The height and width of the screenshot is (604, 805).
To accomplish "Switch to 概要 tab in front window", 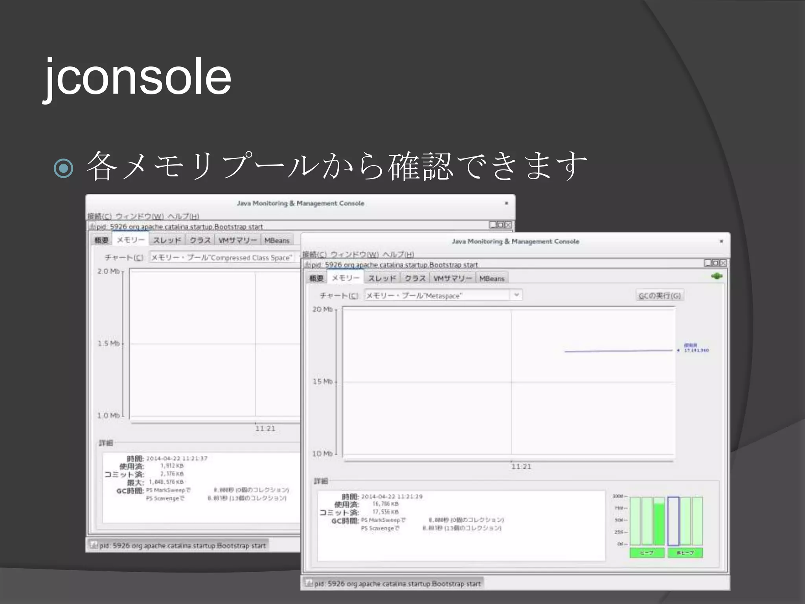I will pyautogui.click(x=316, y=278).
